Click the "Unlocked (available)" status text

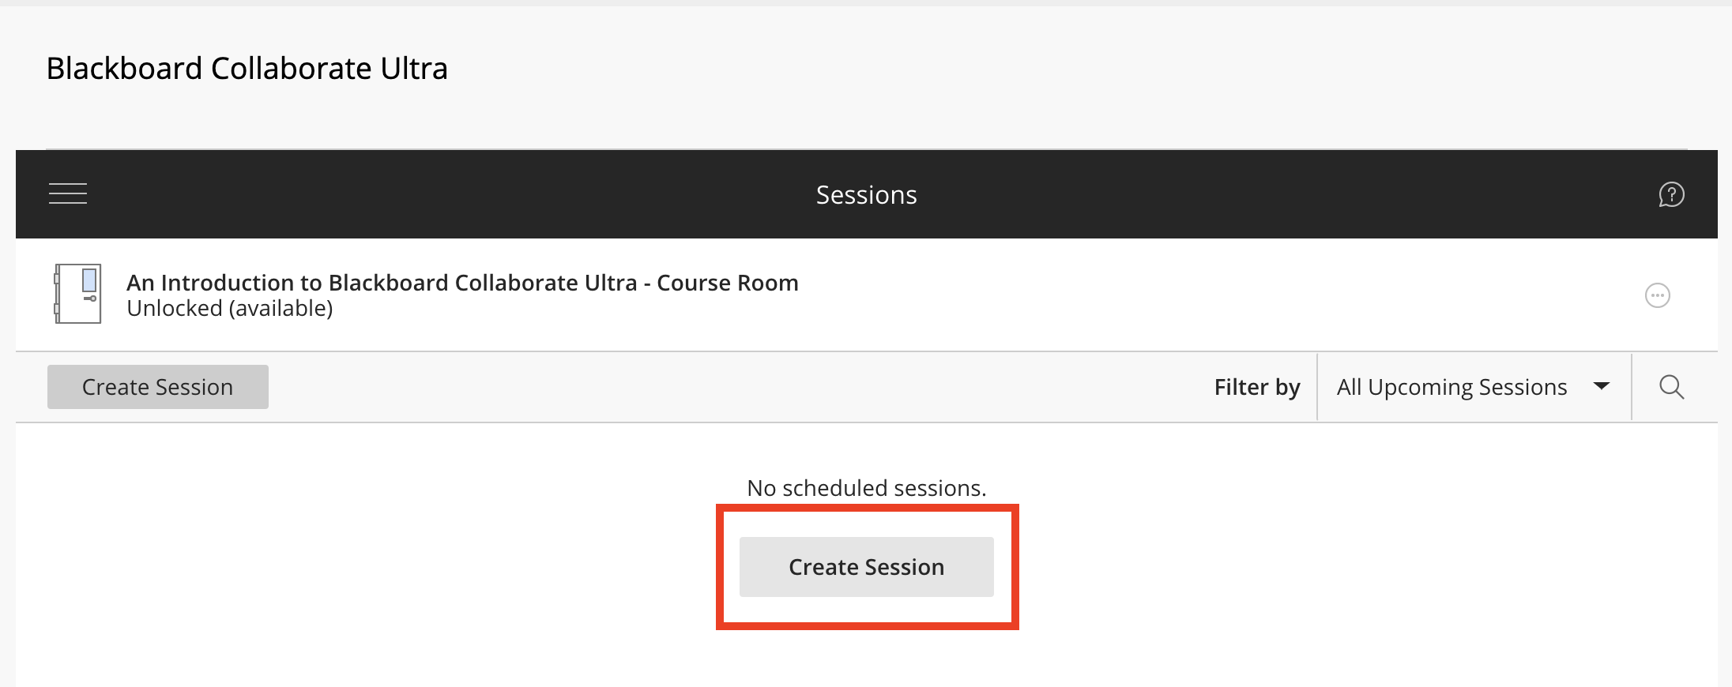229,308
